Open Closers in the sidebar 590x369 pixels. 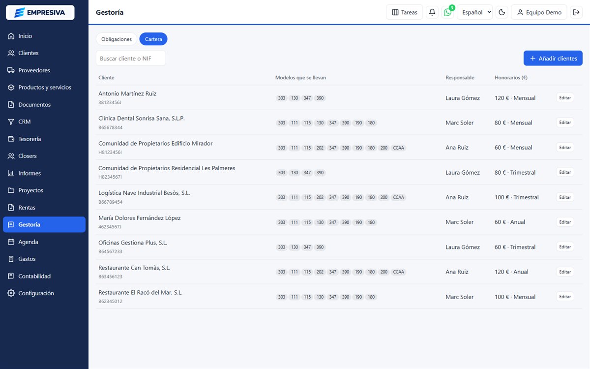[44, 156]
